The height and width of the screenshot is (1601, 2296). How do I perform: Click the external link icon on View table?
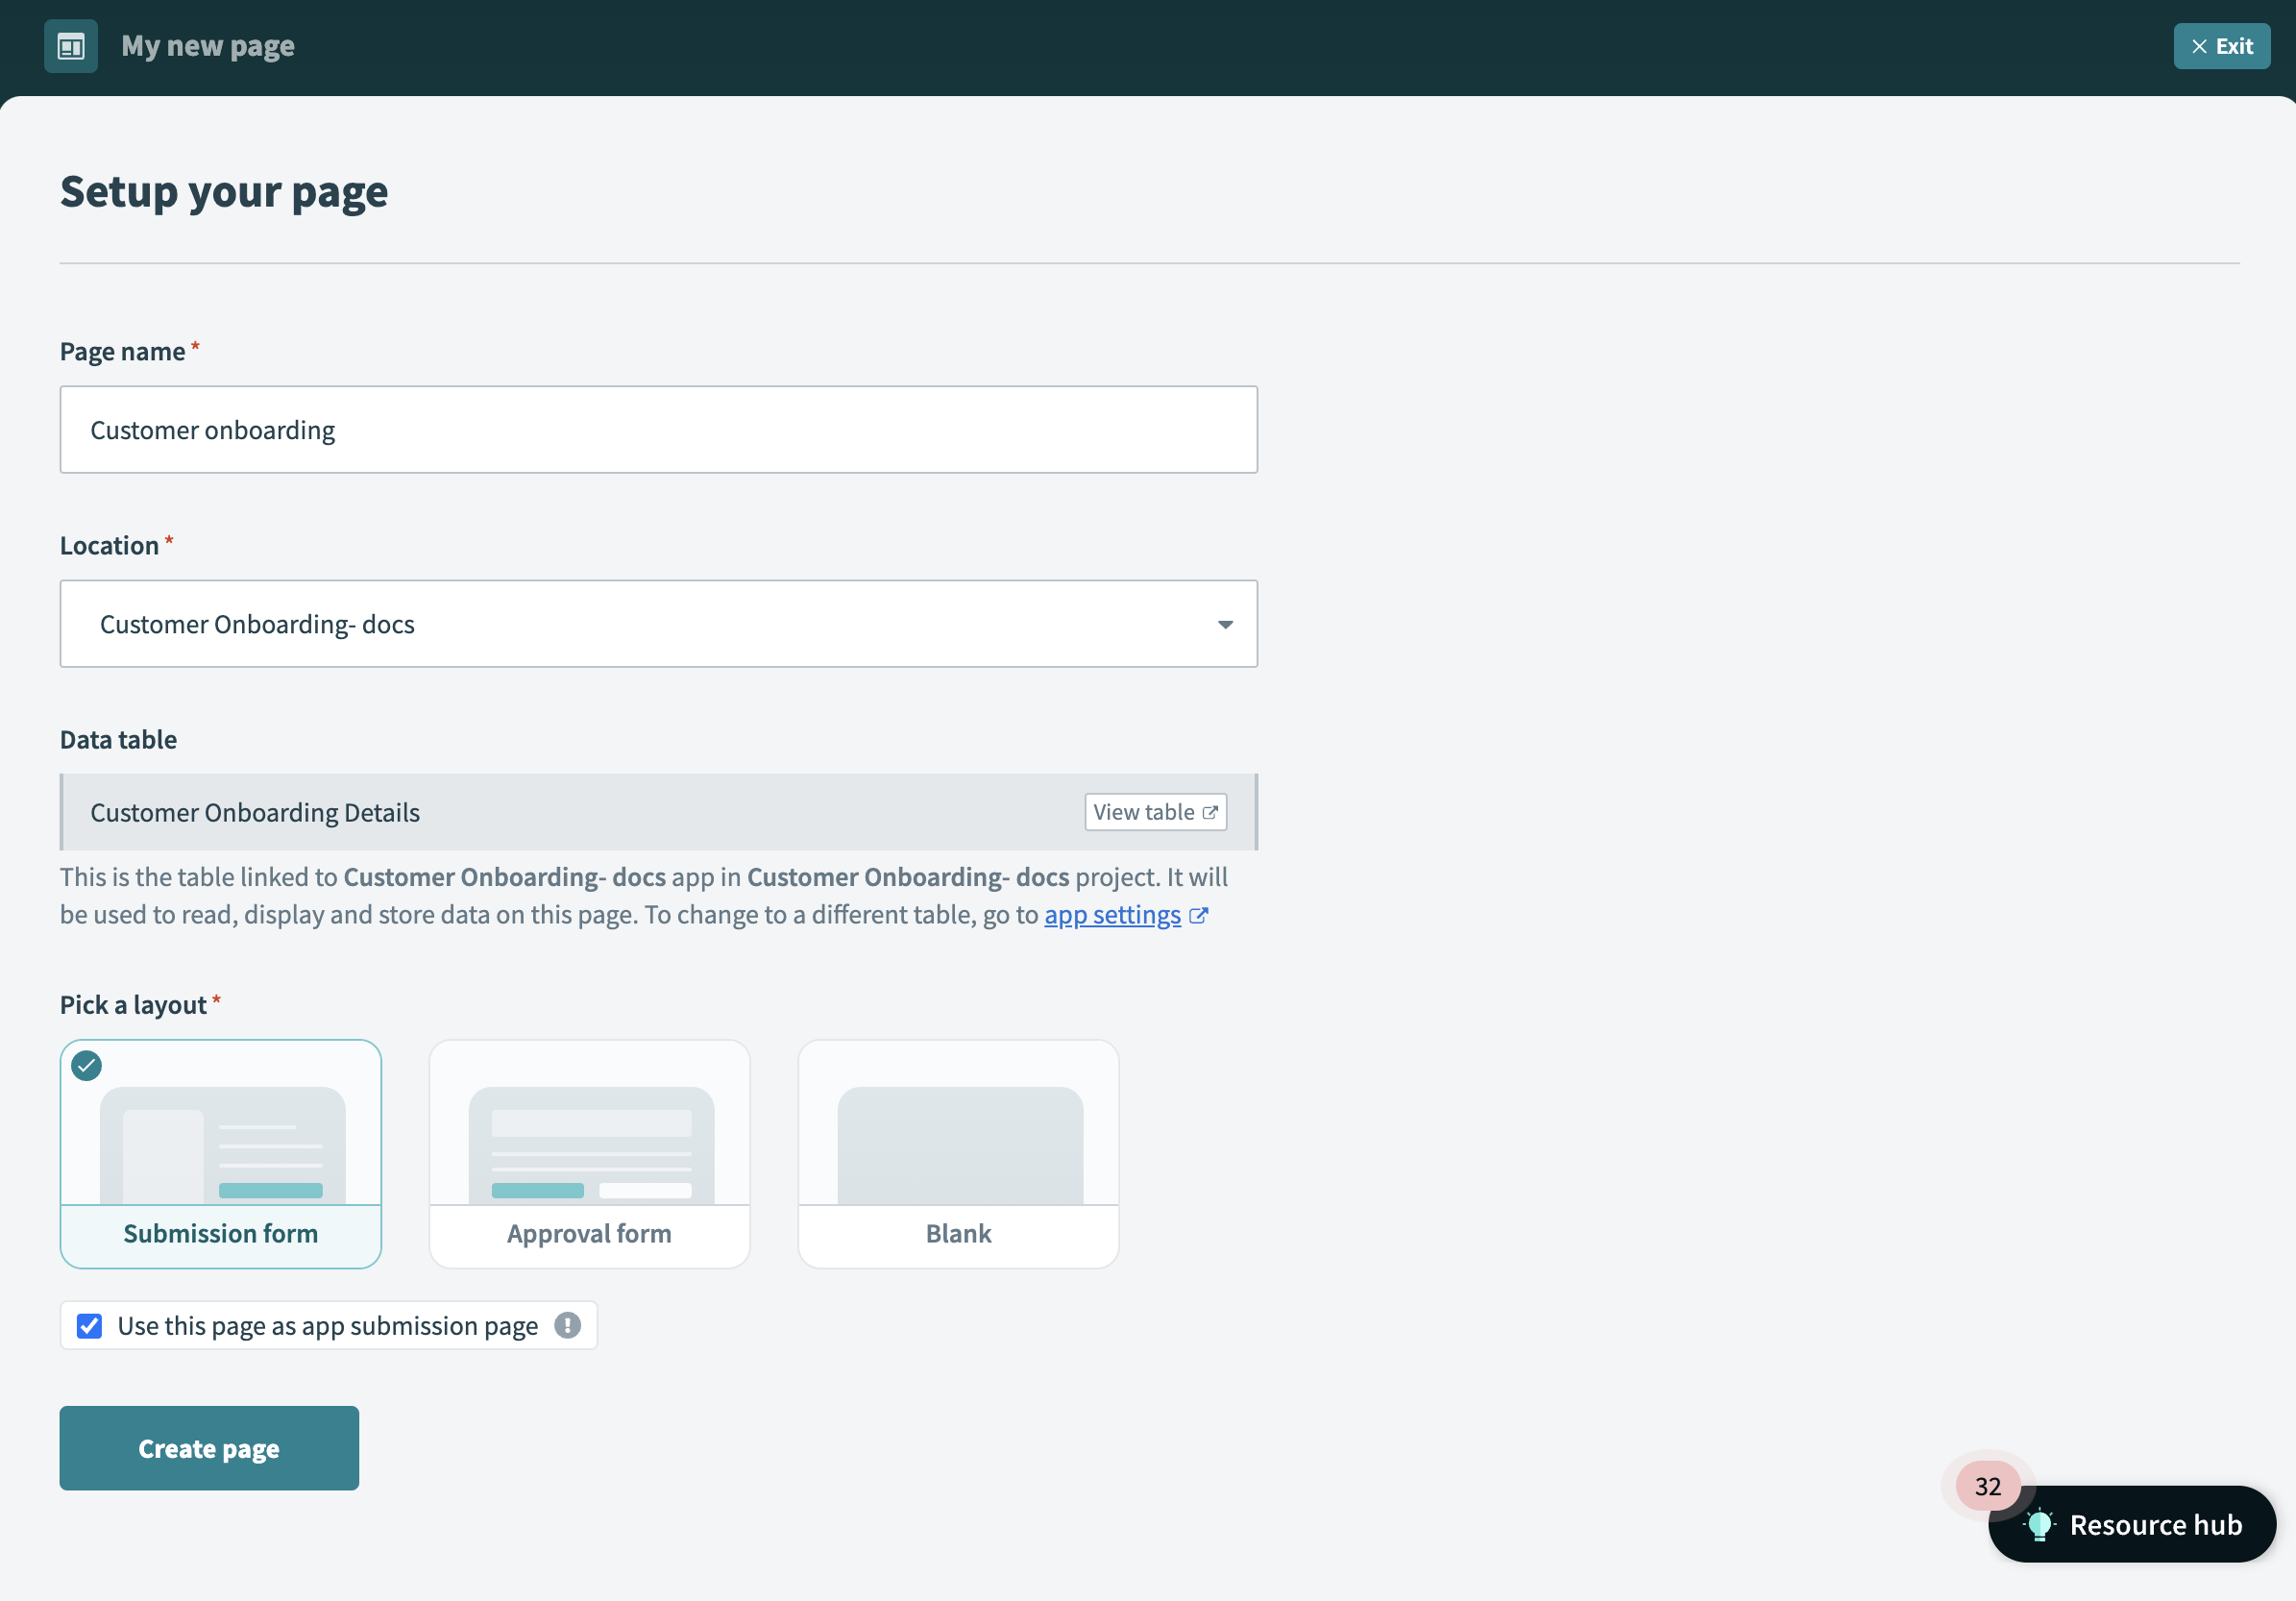point(1210,811)
